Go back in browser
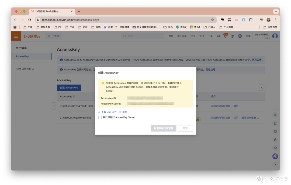This screenshot has height=185, width=291. coord(15,20)
